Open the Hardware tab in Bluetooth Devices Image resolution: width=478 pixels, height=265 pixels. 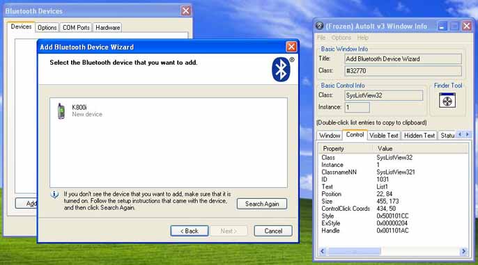107,28
